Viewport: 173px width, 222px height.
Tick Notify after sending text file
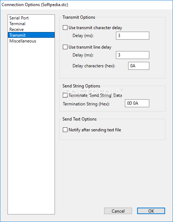tap(65, 130)
